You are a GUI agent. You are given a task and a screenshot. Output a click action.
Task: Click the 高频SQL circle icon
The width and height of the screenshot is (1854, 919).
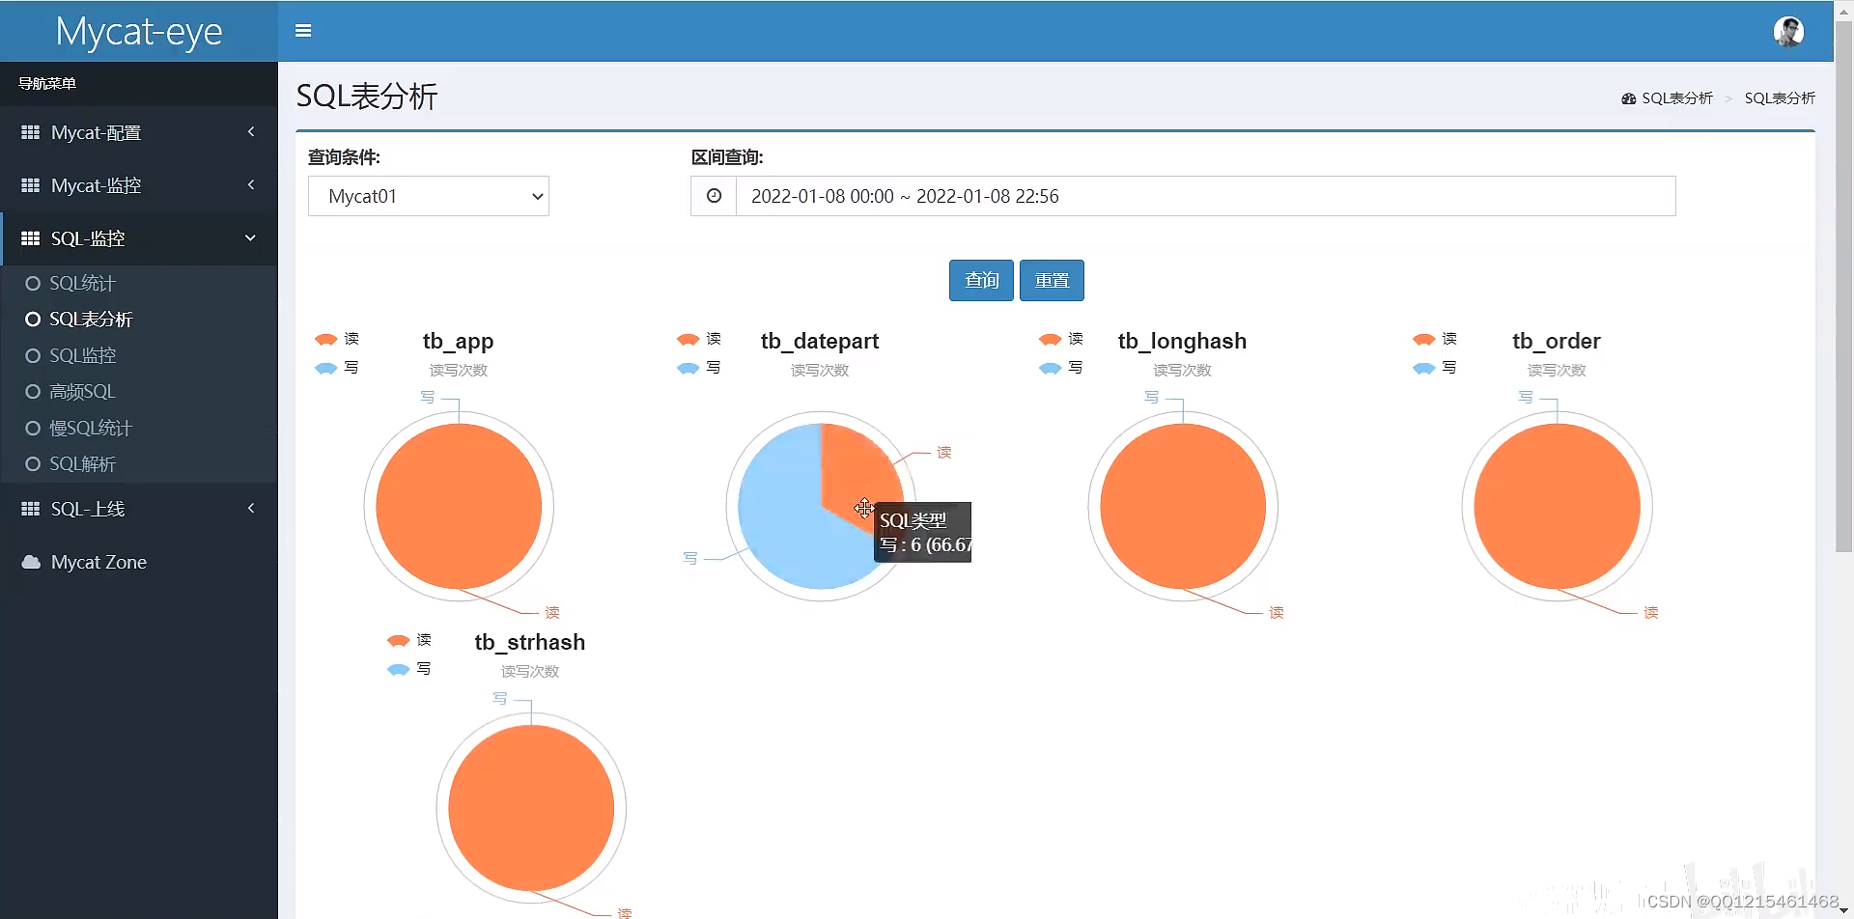coord(33,392)
